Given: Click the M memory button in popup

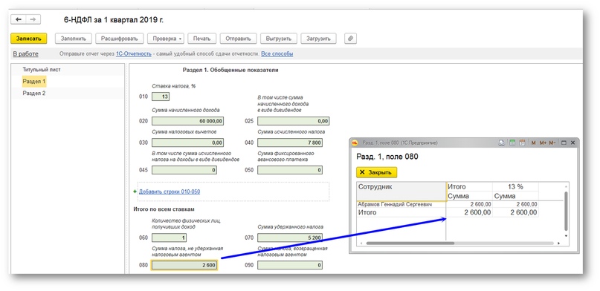Looking at the screenshot, I should [533, 143].
